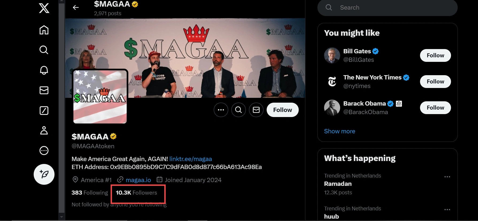Open $MAGAA profile picture

(100, 97)
